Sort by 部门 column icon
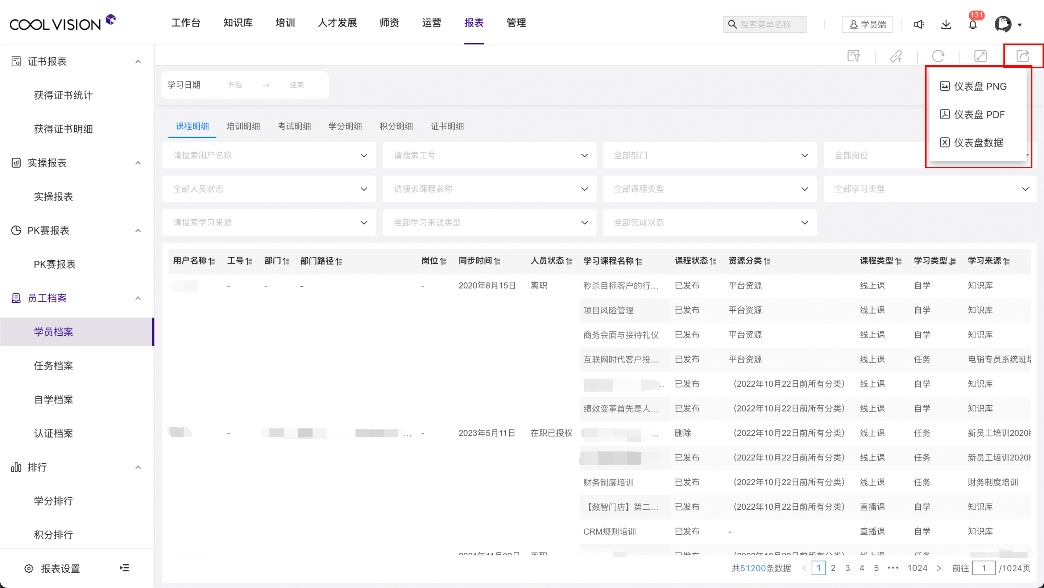 (286, 261)
